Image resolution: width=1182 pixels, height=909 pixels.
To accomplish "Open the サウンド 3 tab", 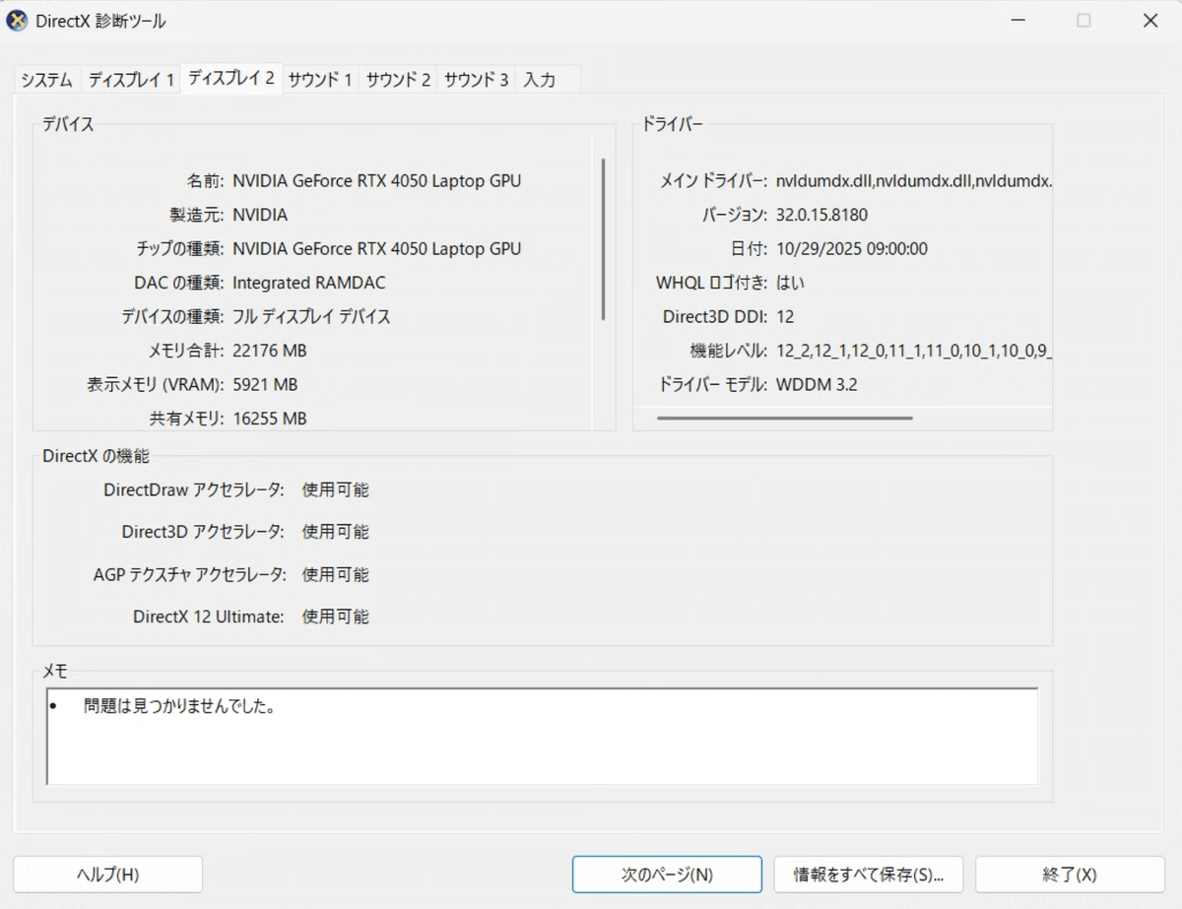I will tap(476, 80).
